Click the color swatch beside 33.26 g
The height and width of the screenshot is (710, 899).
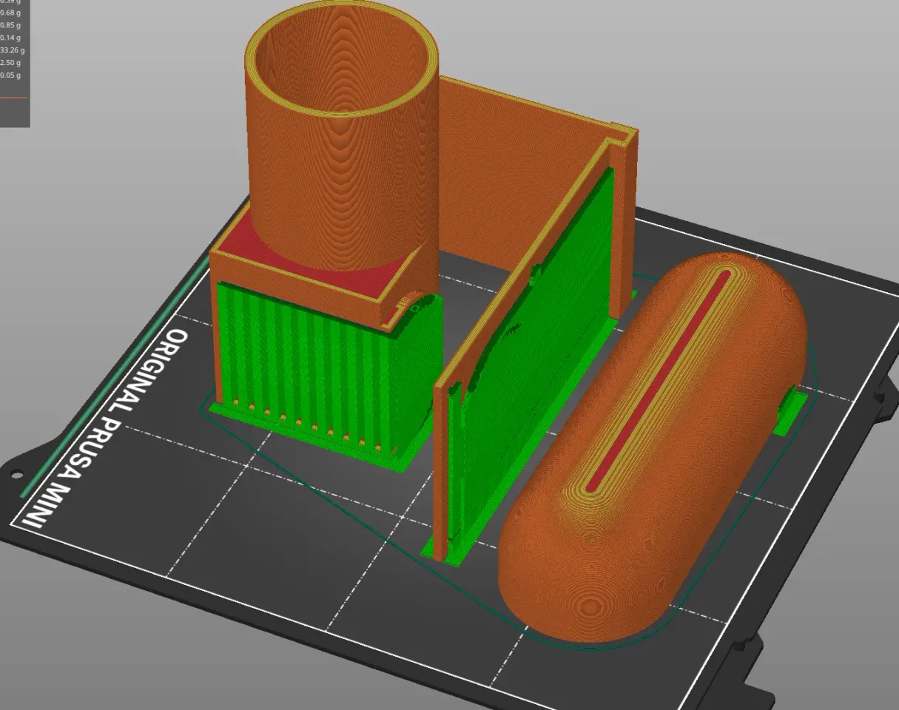[2, 50]
